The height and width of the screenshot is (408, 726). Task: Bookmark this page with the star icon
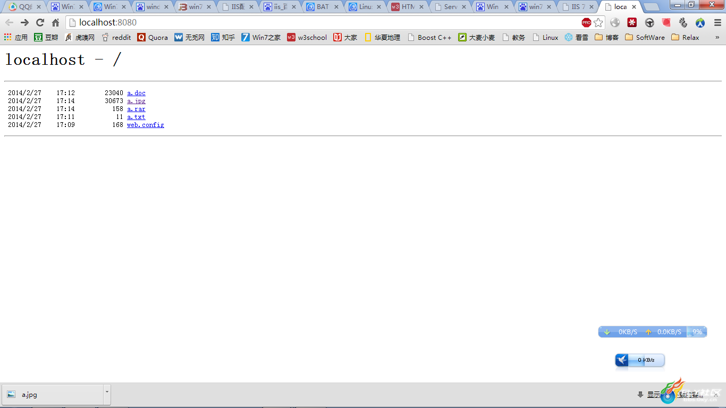[x=598, y=22]
